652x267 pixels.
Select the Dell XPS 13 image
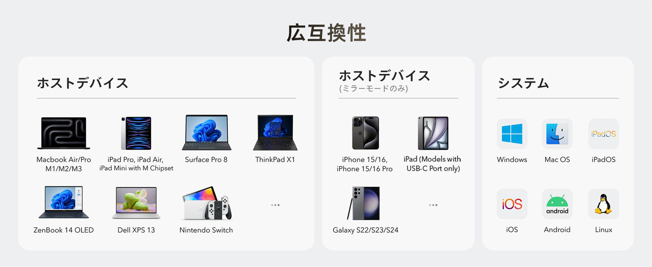(x=136, y=203)
